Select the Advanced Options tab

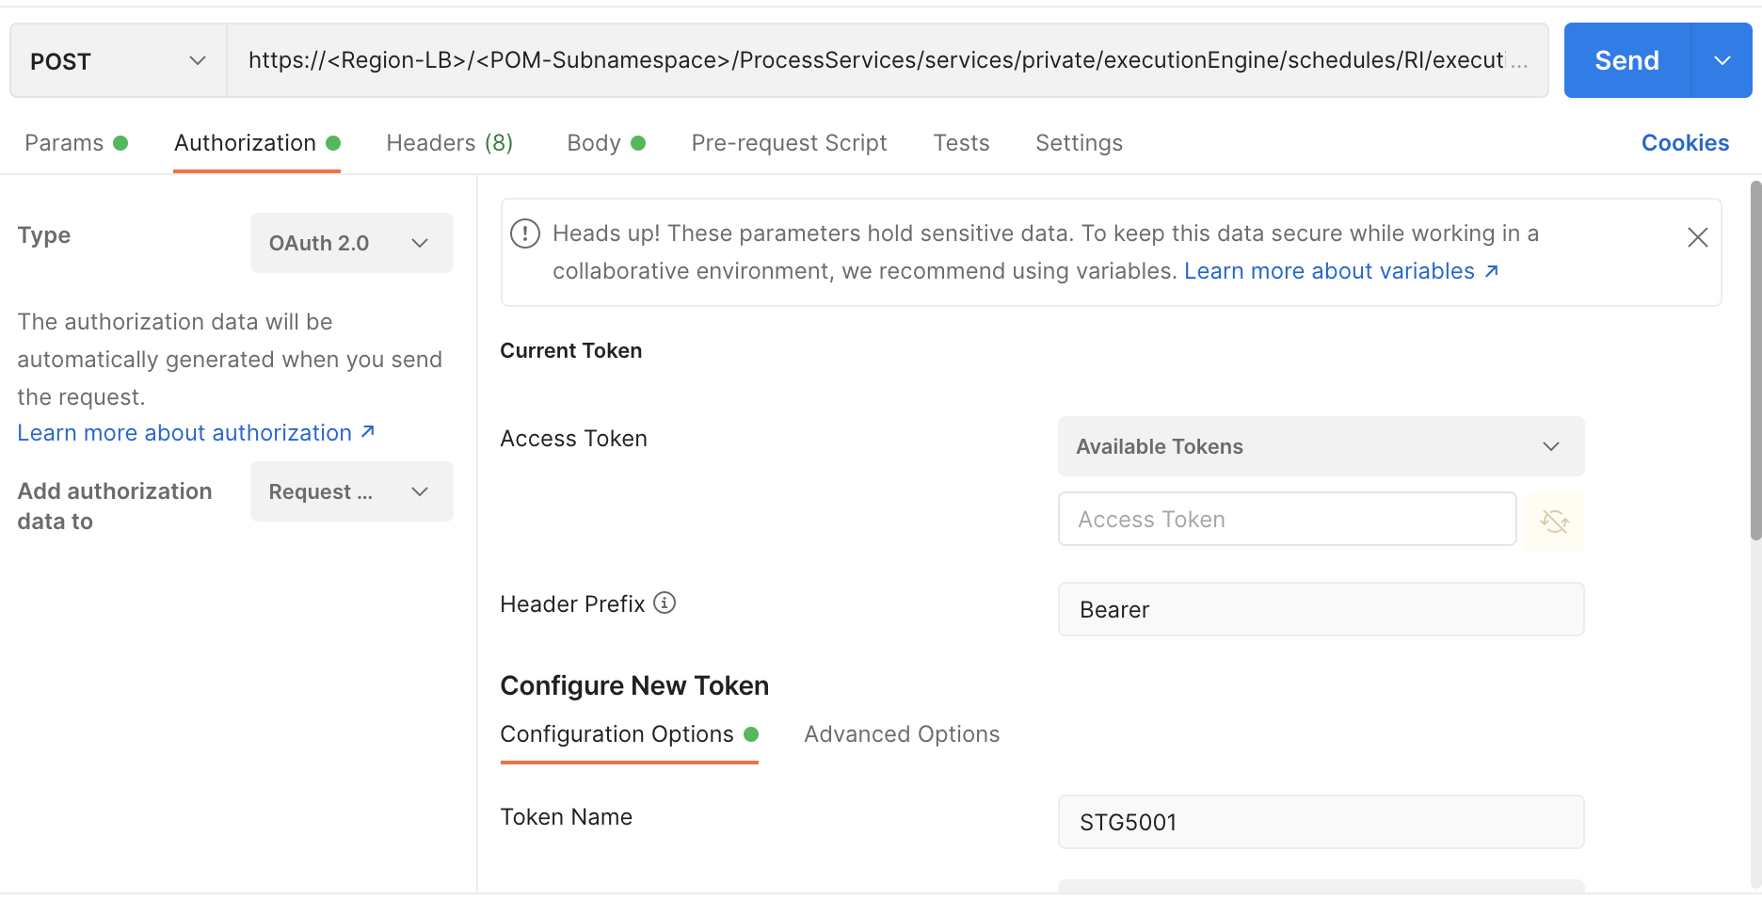pyautogui.click(x=901, y=733)
